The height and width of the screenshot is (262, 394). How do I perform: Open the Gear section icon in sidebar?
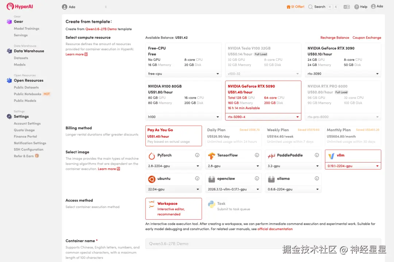9,21
